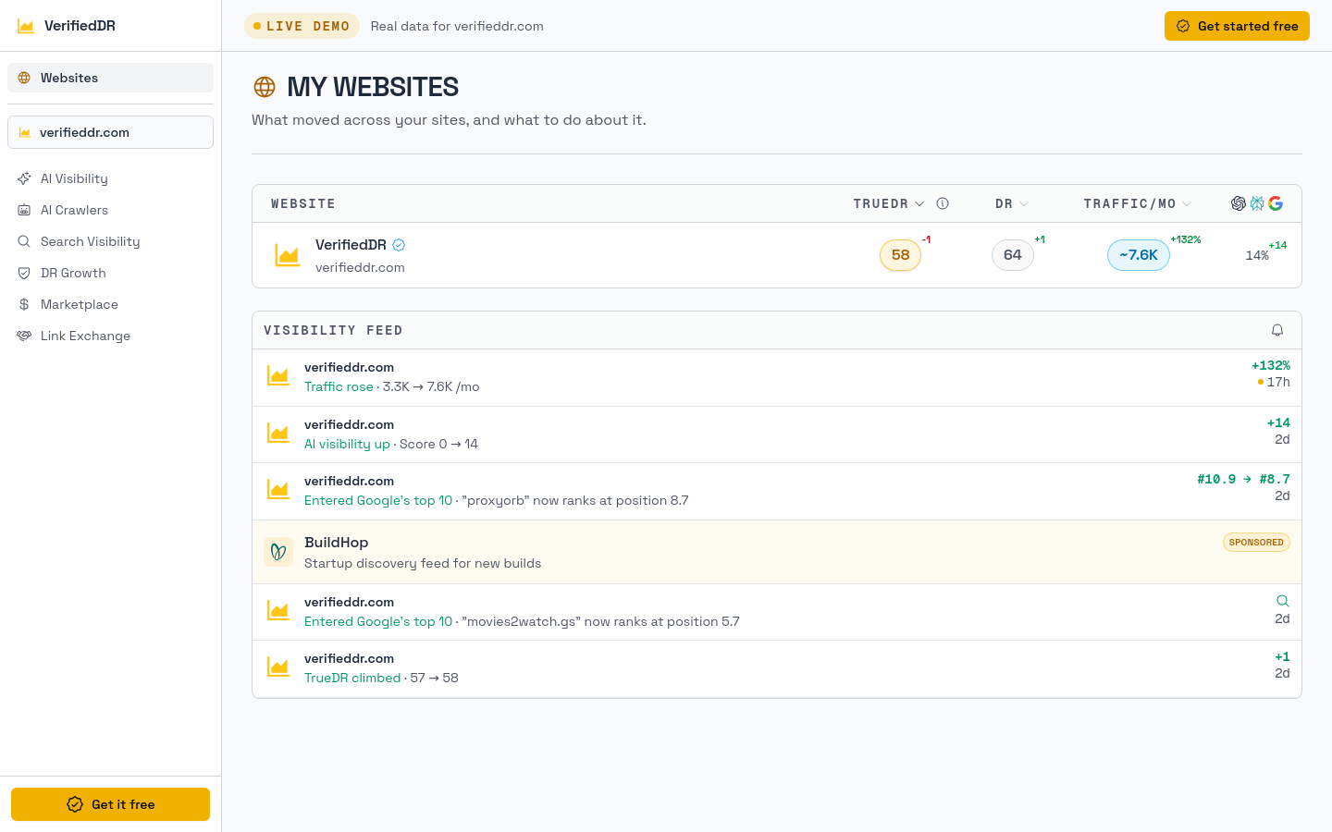Image resolution: width=1332 pixels, height=832 pixels.
Task: Click Get started free button
Action: click(1237, 26)
